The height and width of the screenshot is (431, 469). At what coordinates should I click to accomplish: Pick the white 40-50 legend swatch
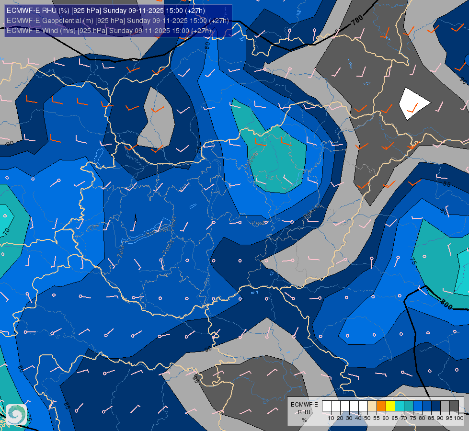363,406
